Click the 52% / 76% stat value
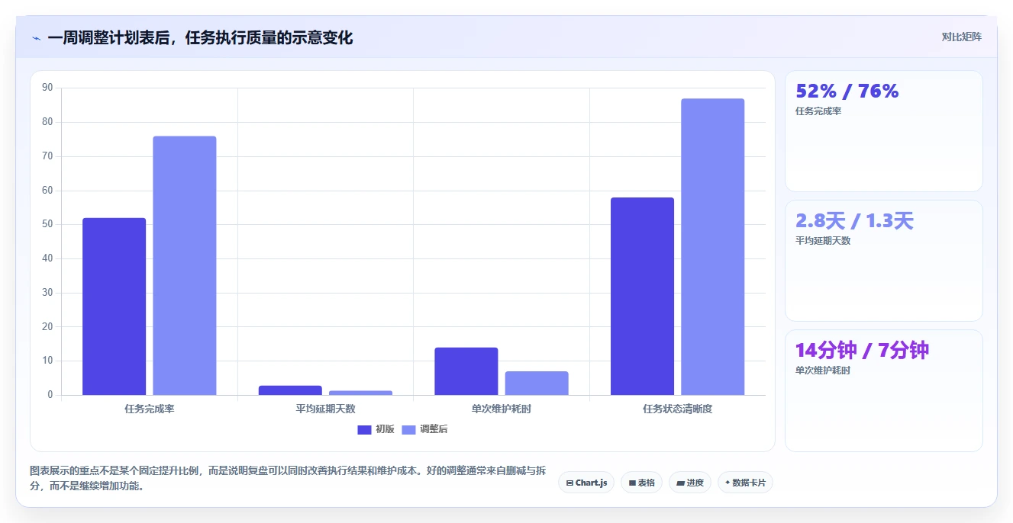 [x=847, y=91]
